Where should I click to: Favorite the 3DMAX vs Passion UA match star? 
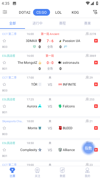click(4, 41)
